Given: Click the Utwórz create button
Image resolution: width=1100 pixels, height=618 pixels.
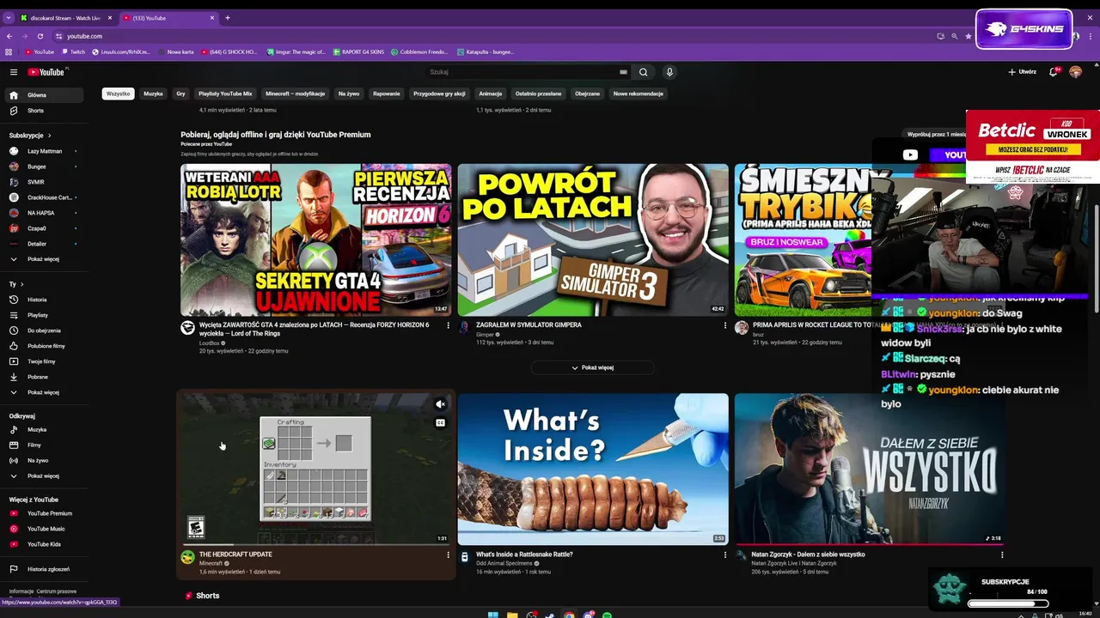Looking at the screenshot, I should 1023,72.
